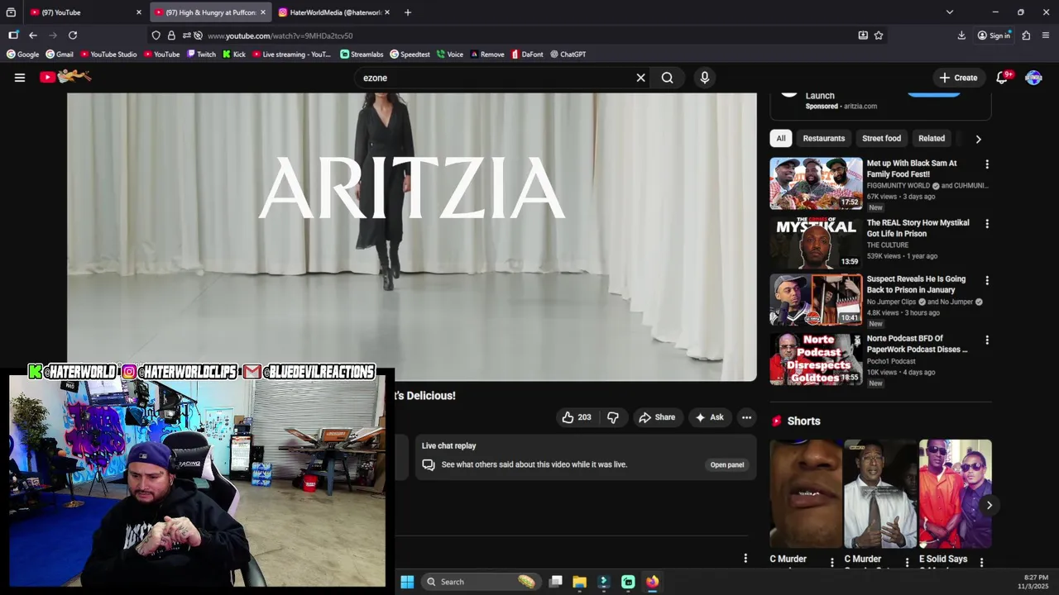Open browser Downloads panel

point(961,36)
